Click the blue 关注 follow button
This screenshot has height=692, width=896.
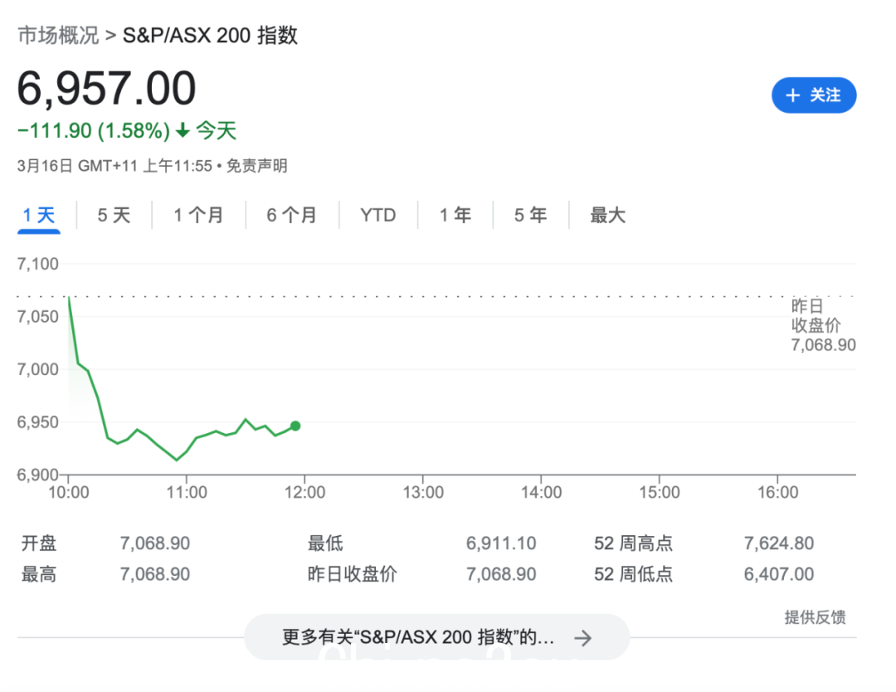813,95
